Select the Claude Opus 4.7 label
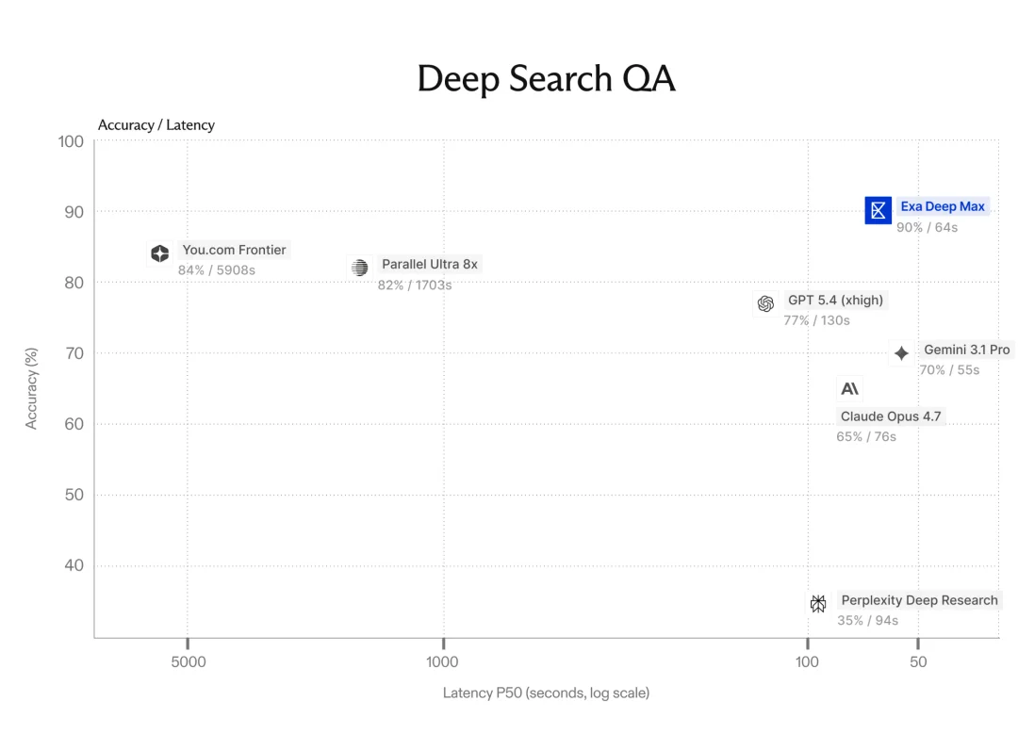Image resolution: width=1018 pixels, height=750 pixels. 891,416
